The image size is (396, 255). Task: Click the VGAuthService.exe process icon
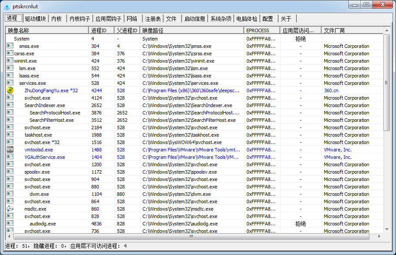tap(10, 157)
